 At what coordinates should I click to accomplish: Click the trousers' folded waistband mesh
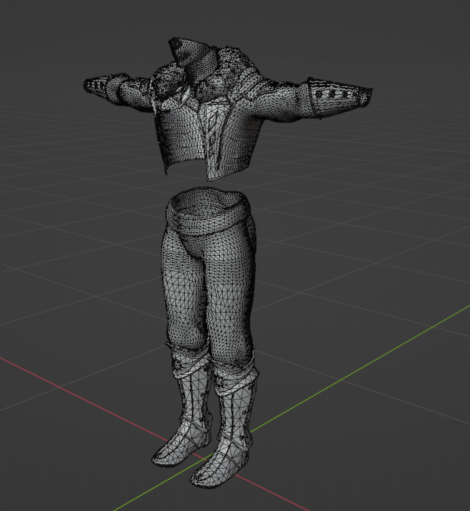pos(208,212)
